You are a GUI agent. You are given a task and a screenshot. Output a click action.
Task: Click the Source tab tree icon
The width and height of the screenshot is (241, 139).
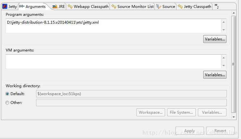point(159,6)
